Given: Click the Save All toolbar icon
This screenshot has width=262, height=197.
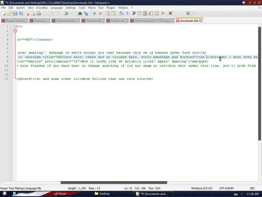Looking at the screenshot, I should point(21,13).
